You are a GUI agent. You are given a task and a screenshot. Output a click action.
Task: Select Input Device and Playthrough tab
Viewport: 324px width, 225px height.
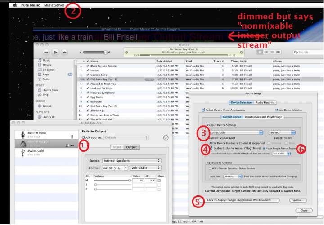click(x=263, y=117)
